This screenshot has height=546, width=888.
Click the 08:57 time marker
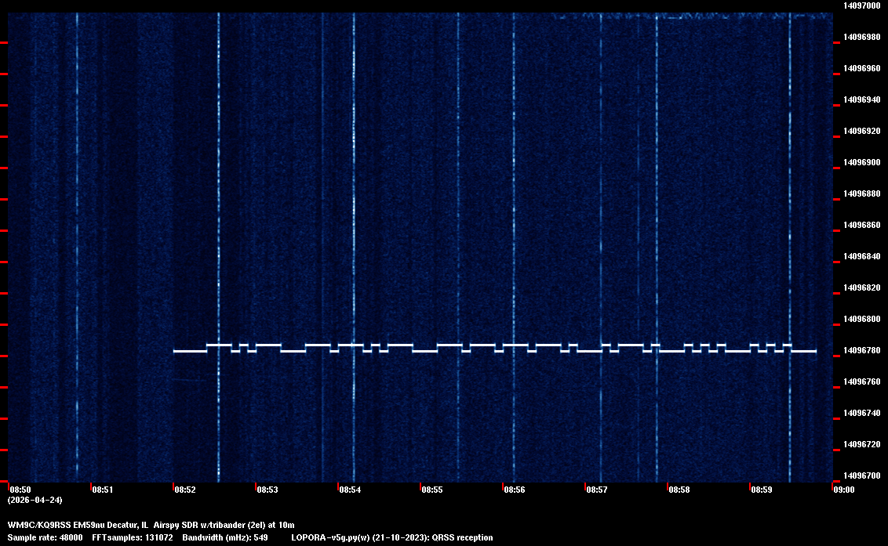pos(597,490)
